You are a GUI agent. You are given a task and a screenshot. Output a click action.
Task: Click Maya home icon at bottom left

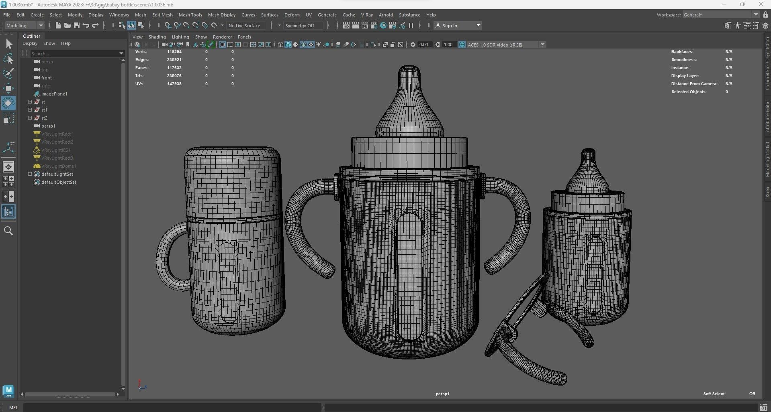(8, 391)
